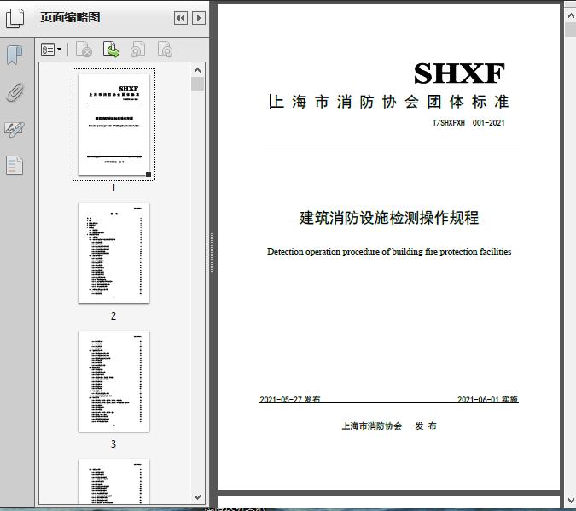Click the English title Detection operation procedure
Screen dimensions: 576x511
[x=389, y=251]
